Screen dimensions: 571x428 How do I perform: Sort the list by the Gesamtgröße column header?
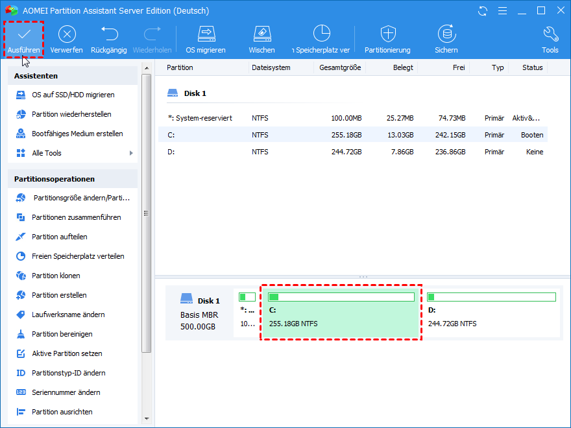click(341, 67)
